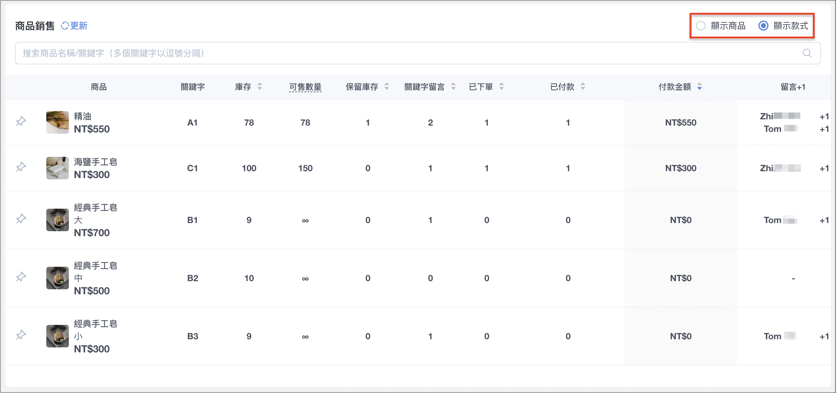Viewport: 836px width, 393px height.
Task: Click the search magnifier icon
Action: tap(807, 53)
